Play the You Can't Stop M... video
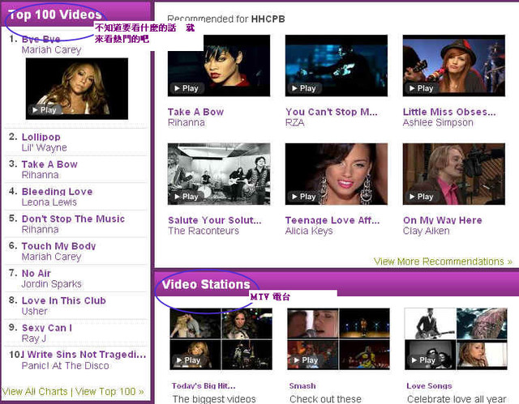The width and height of the screenshot is (519, 404). (305, 88)
